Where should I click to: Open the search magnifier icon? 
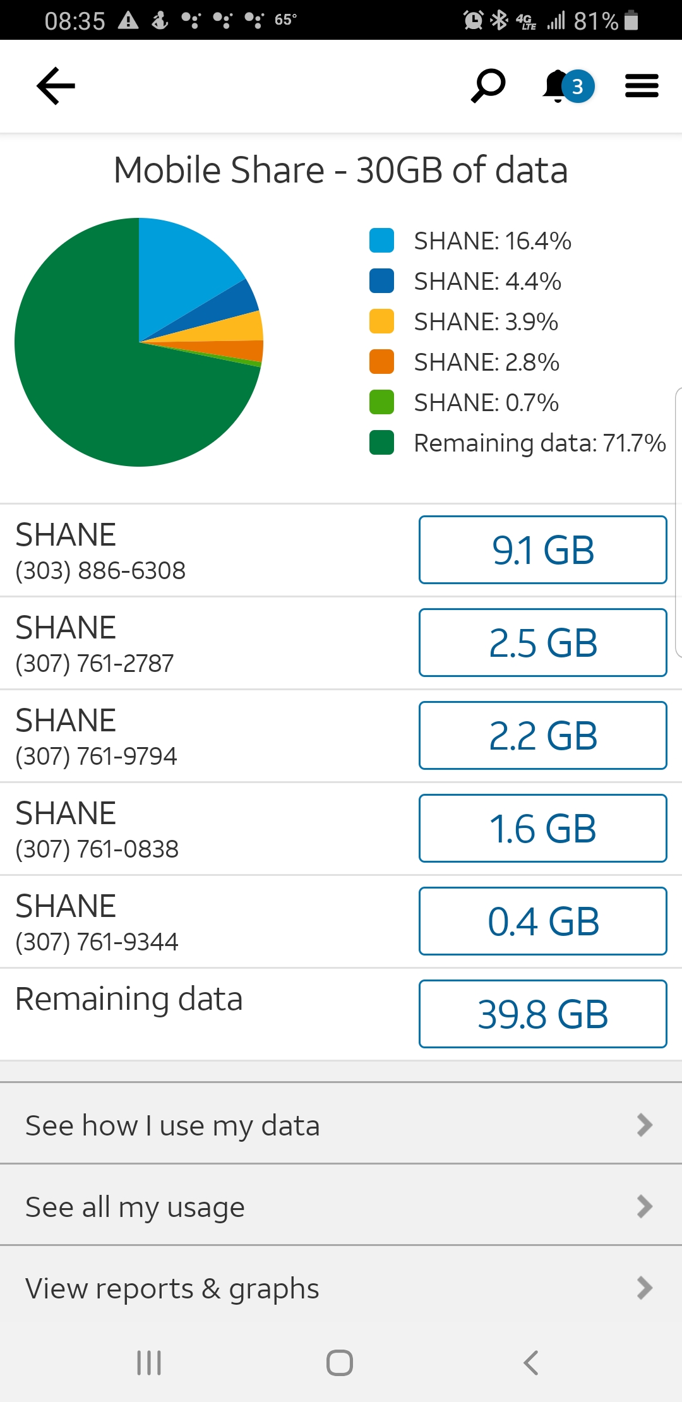[x=488, y=86]
